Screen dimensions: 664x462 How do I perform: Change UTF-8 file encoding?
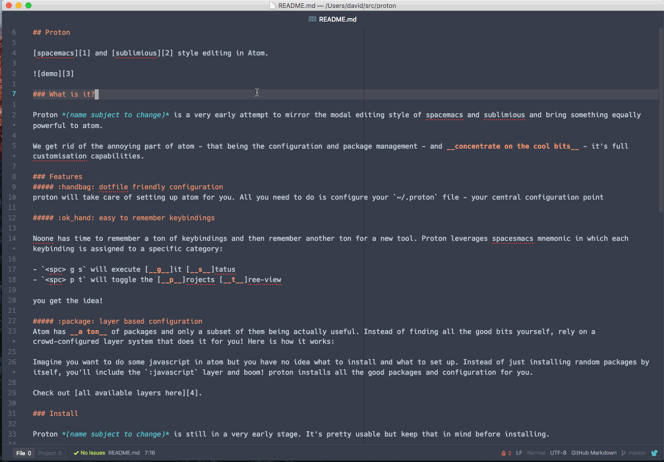[x=558, y=453]
